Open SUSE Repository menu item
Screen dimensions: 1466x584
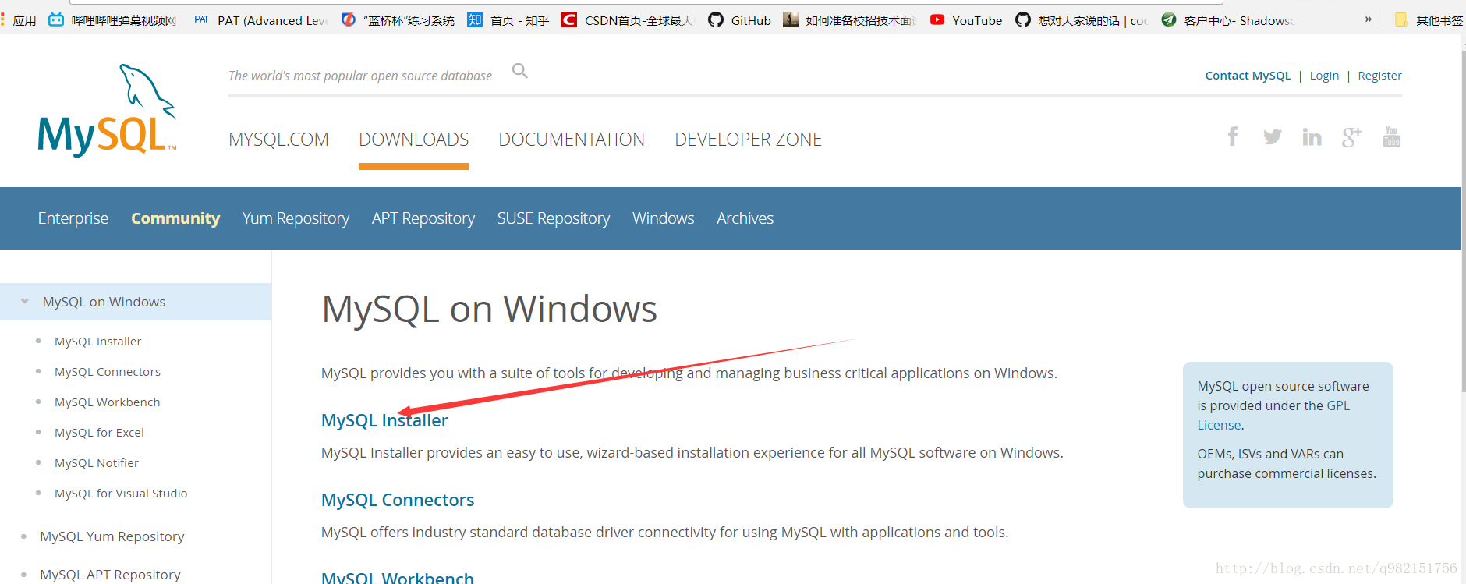pos(554,218)
